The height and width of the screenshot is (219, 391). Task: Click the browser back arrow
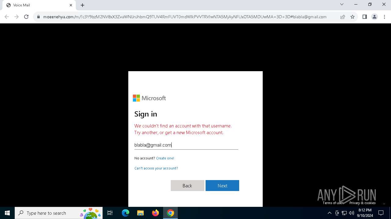(7, 17)
